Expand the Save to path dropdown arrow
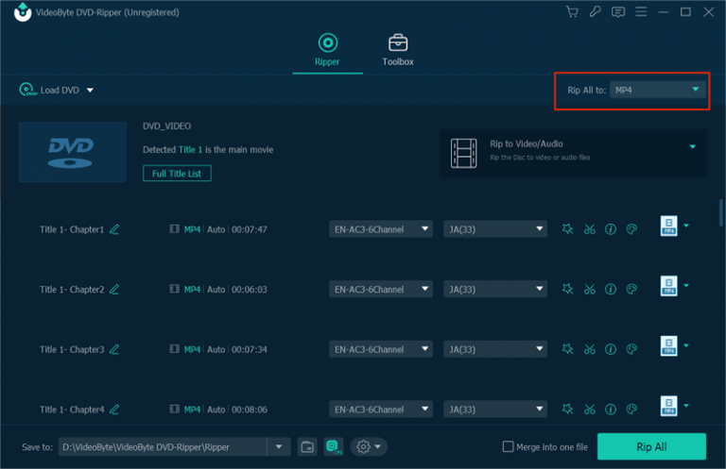The height and width of the screenshot is (469, 726). [279, 446]
